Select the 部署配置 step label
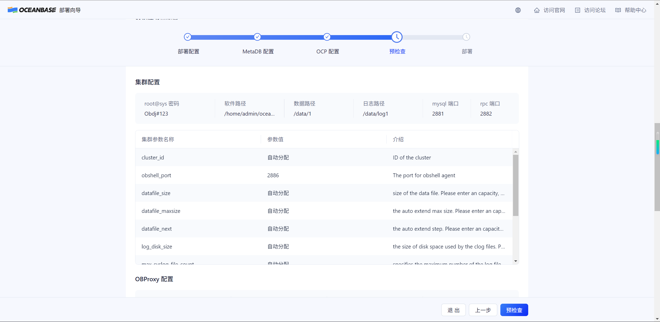660x322 pixels. pyautogui.click(x=189, y=51)
